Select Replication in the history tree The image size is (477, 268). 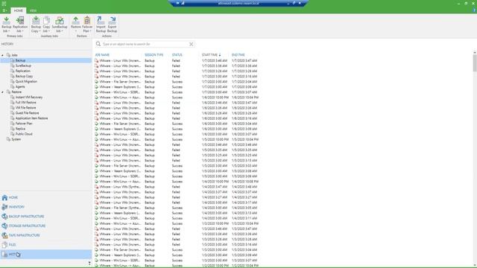coord(23,71)
